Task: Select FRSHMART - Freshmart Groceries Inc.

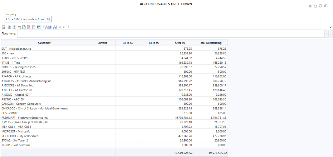Action: pos(25,118)
